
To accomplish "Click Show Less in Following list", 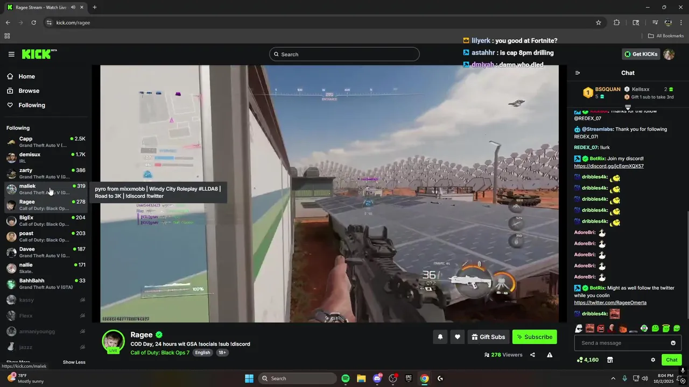I will (74, 362).
